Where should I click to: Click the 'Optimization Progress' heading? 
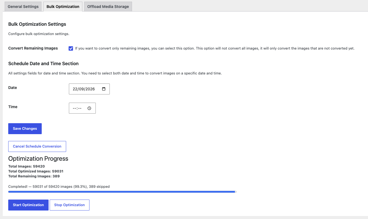click(x=38, y=159)
